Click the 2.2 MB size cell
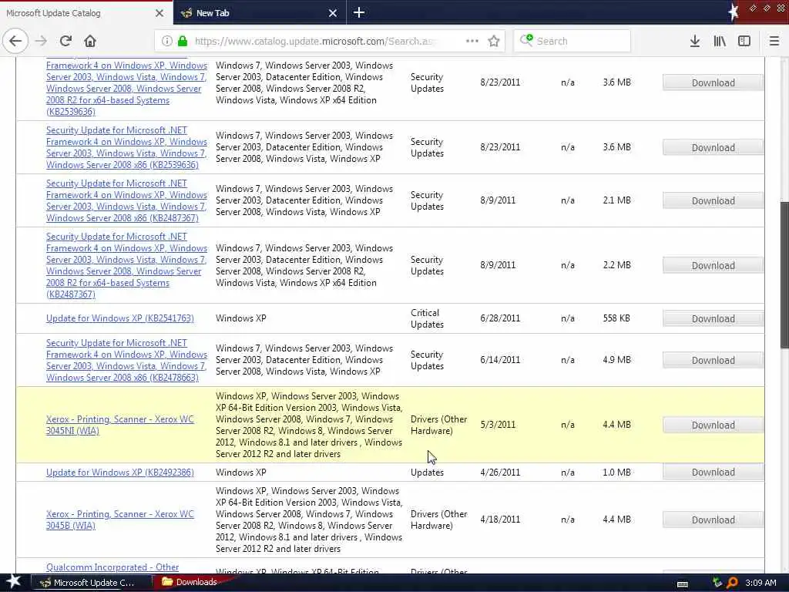 pyautogui.click(x=616, y=265)
